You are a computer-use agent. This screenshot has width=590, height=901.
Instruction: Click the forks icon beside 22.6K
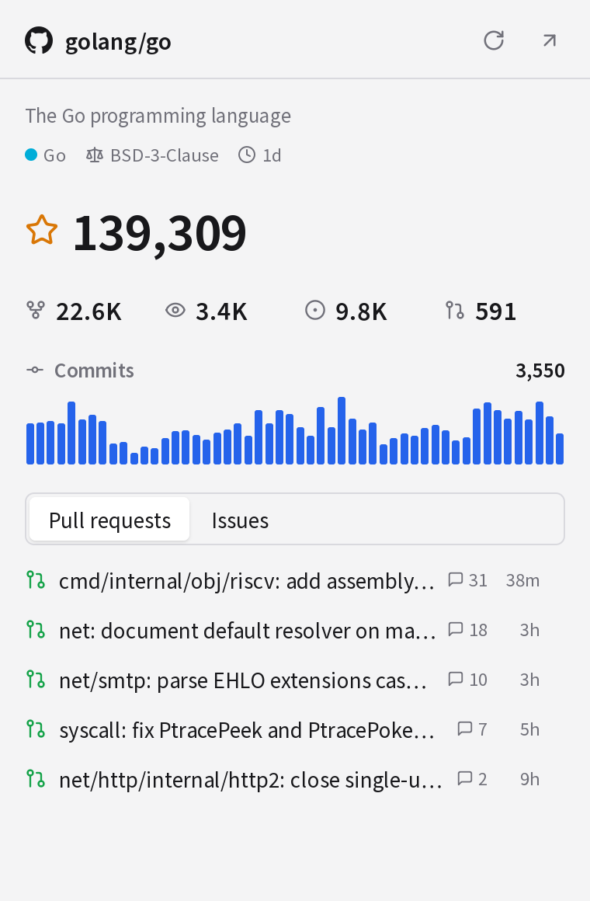pyautogui.click(x=36, y=310)
